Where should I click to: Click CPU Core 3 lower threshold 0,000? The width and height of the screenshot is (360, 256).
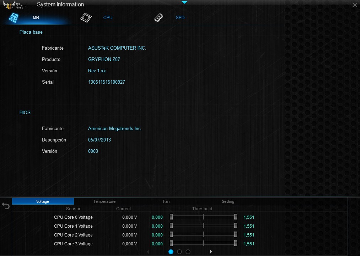(x=157, y=244)
